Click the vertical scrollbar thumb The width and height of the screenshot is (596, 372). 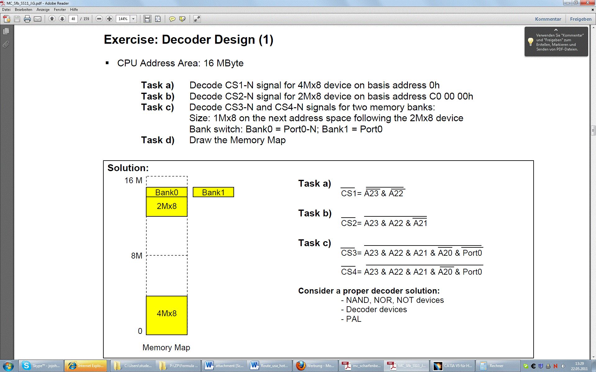click(593, 130)
